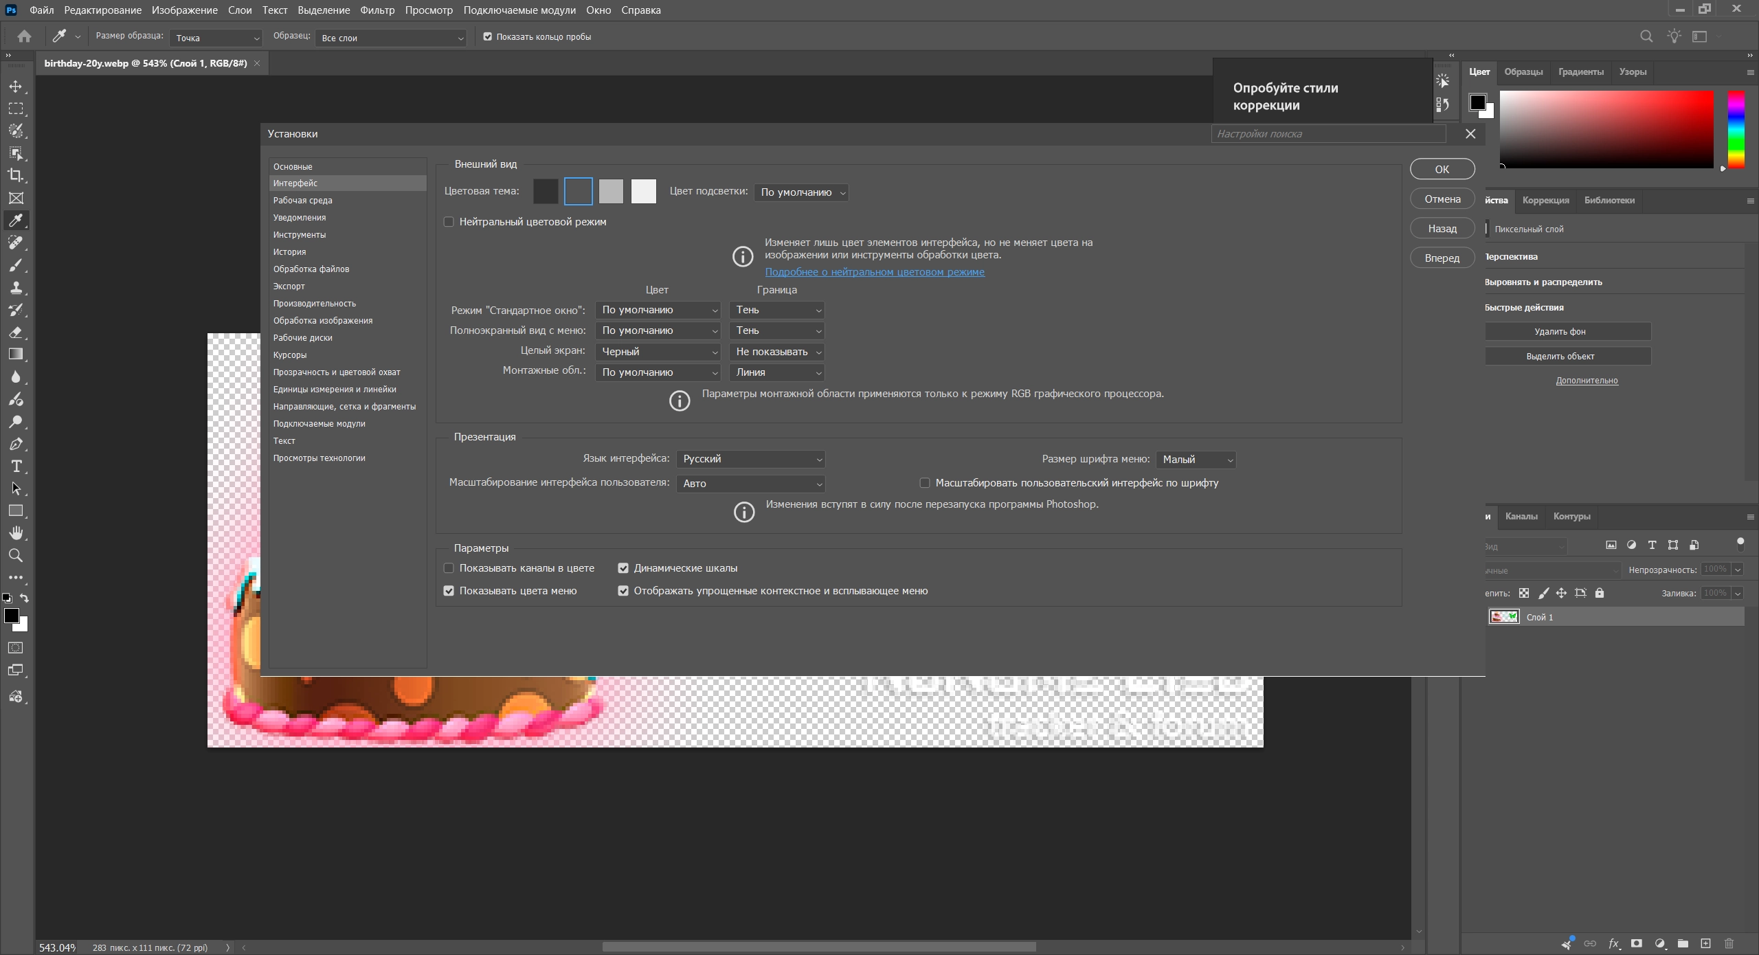Image resolution: width=1759 pixels, height=955 pixels.
Task: Open Standard window mode color dropdown
Action: point(658,310)
